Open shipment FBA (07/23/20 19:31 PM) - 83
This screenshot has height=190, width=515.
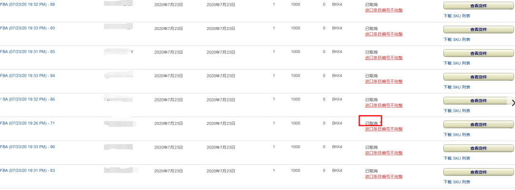[x=27, y=170]
